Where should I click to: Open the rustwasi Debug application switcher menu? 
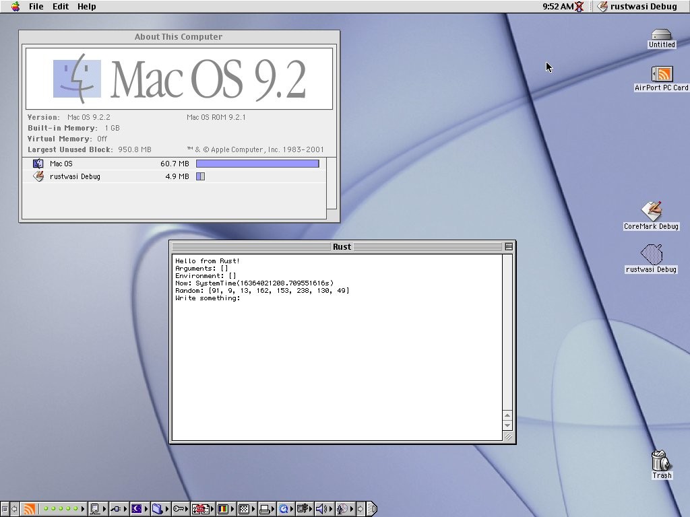pyautogui.click(x=637, y=7)
